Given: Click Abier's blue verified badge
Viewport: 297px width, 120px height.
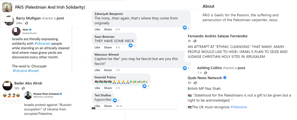Looking at the screenshot, I should (x=31, y=29).
